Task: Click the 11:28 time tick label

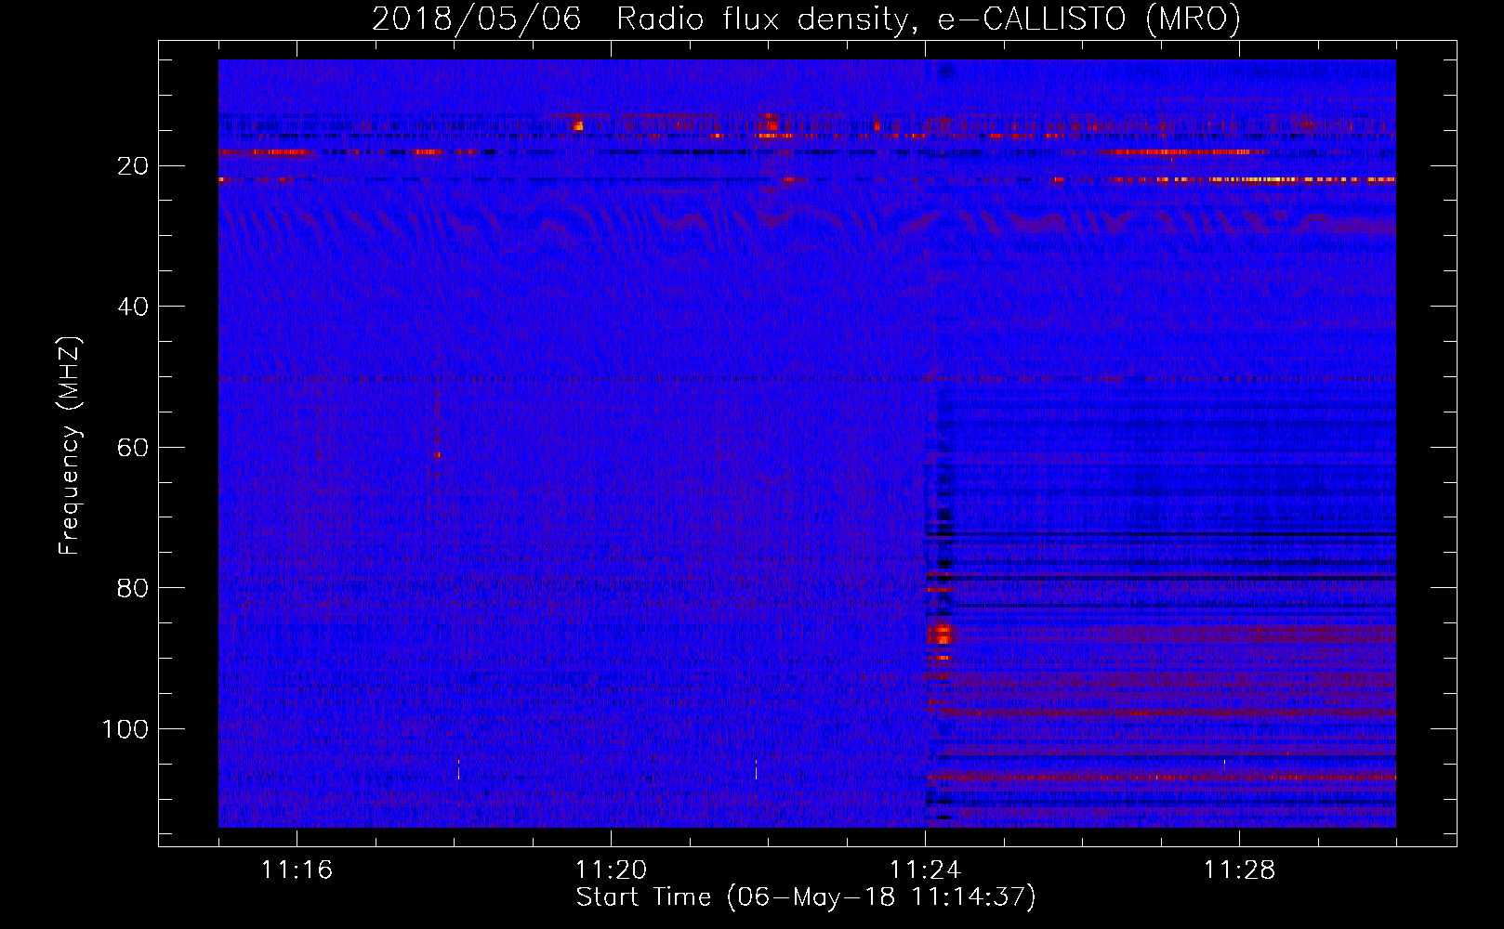Action: pos(1239,870)
